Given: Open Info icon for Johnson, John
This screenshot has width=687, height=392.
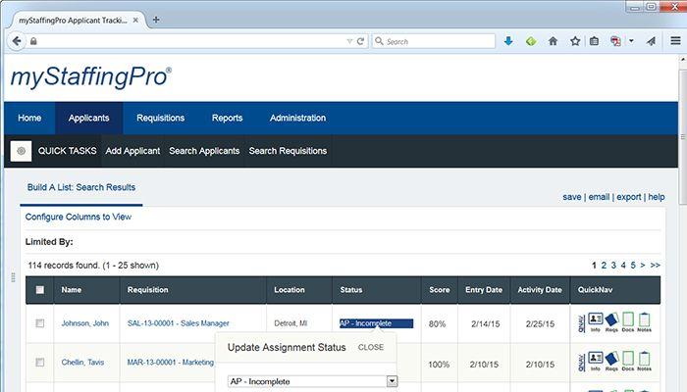Looking at the screenshot, I should click(x=595, y=322).
